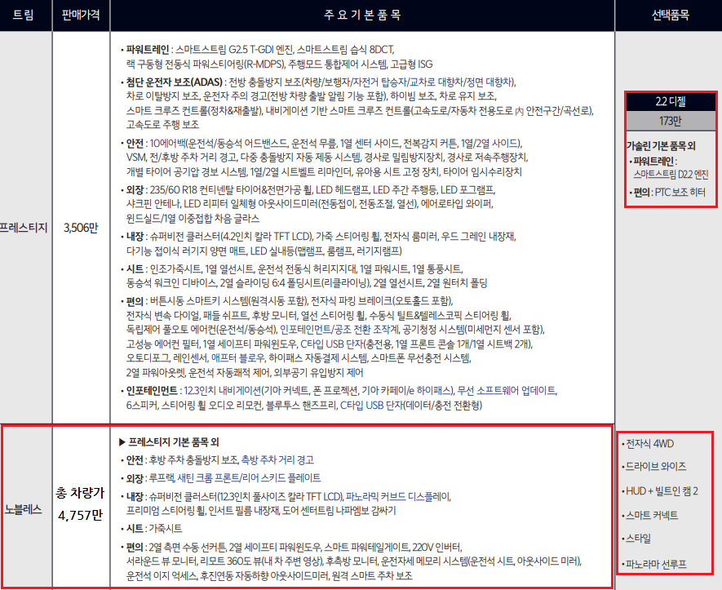Click the 인포테인먼트 label in 프레스티지 features
The width and height of the screenshot is (722, 590).
pos(156,391)
